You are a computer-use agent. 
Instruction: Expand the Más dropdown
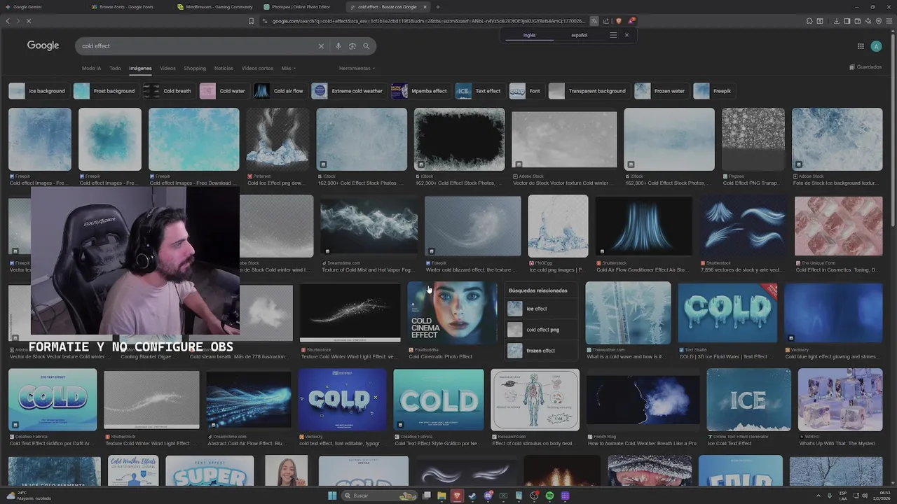(289, 69)
